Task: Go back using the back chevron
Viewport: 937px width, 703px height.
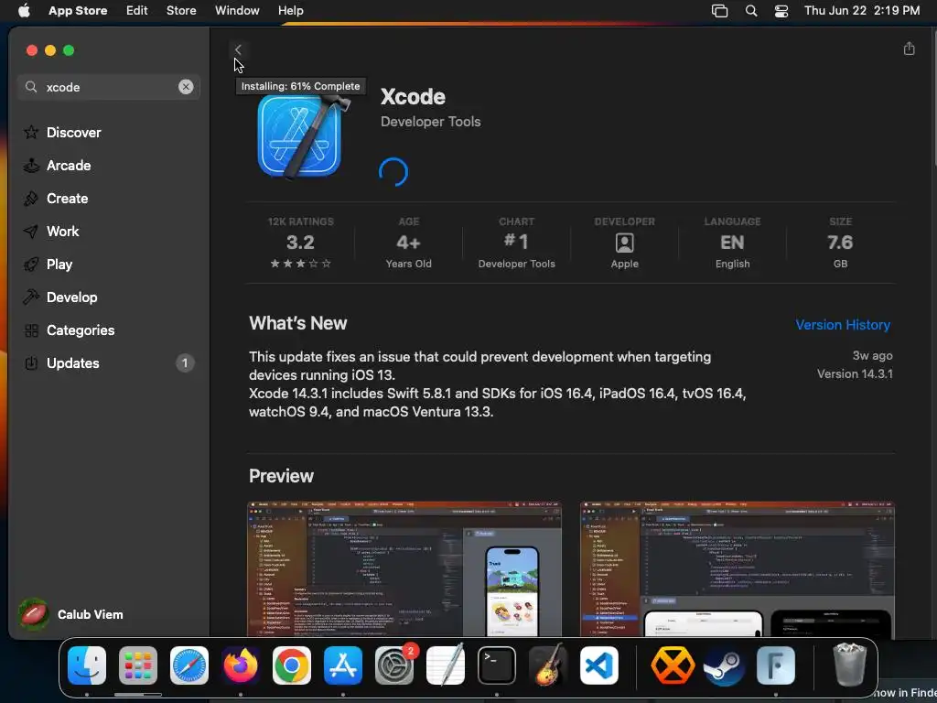Action: click(x=238, y=49)
